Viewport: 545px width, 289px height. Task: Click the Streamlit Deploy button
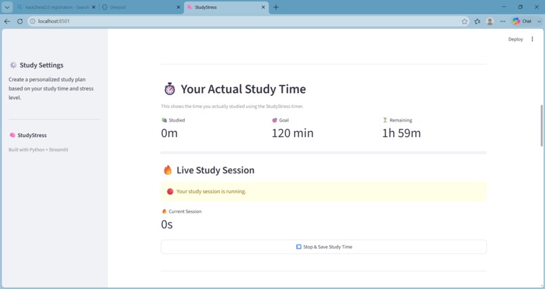pos(515,39)
